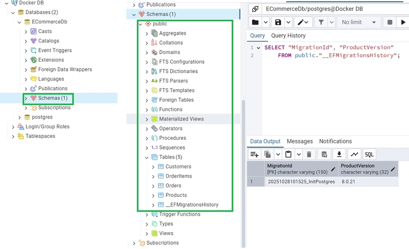409x249 pixels.
Task: Click the Copy icon in Data Output toolbar
Action: 267,155
